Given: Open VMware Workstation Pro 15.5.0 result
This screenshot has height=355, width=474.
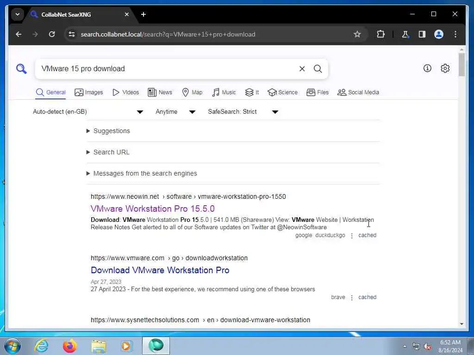Looking at the screenshot, I should [153, 208].
